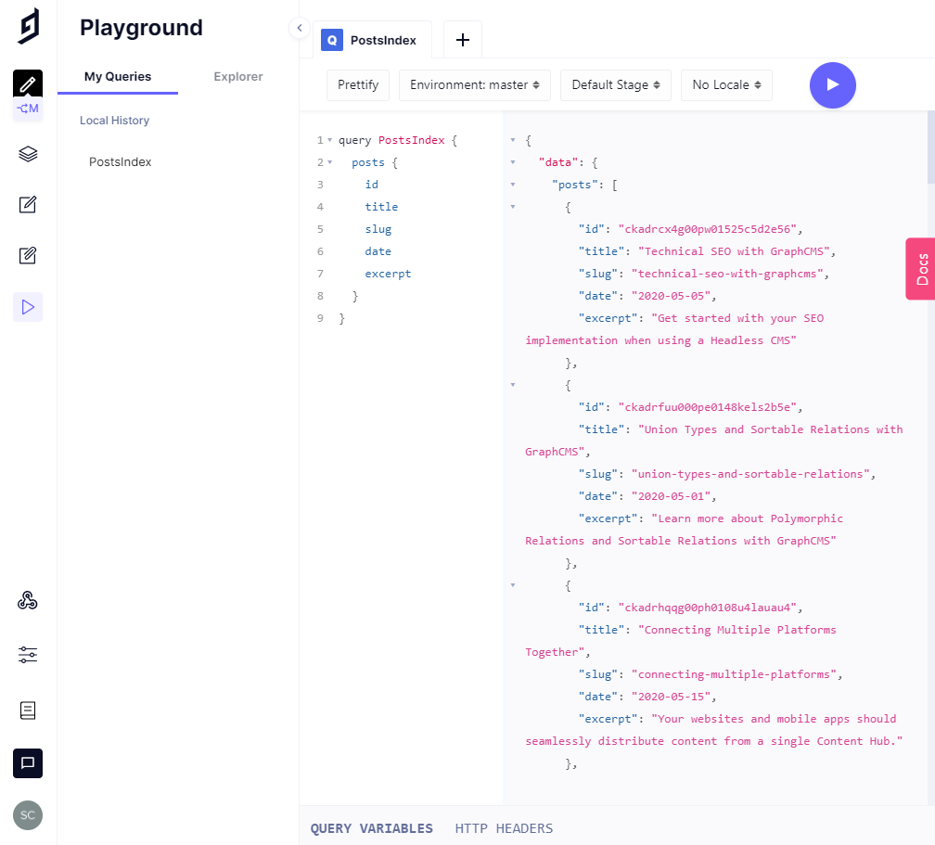935x845 pixels.
Task: Click the SC user avatar
Action: coord(27,815)
